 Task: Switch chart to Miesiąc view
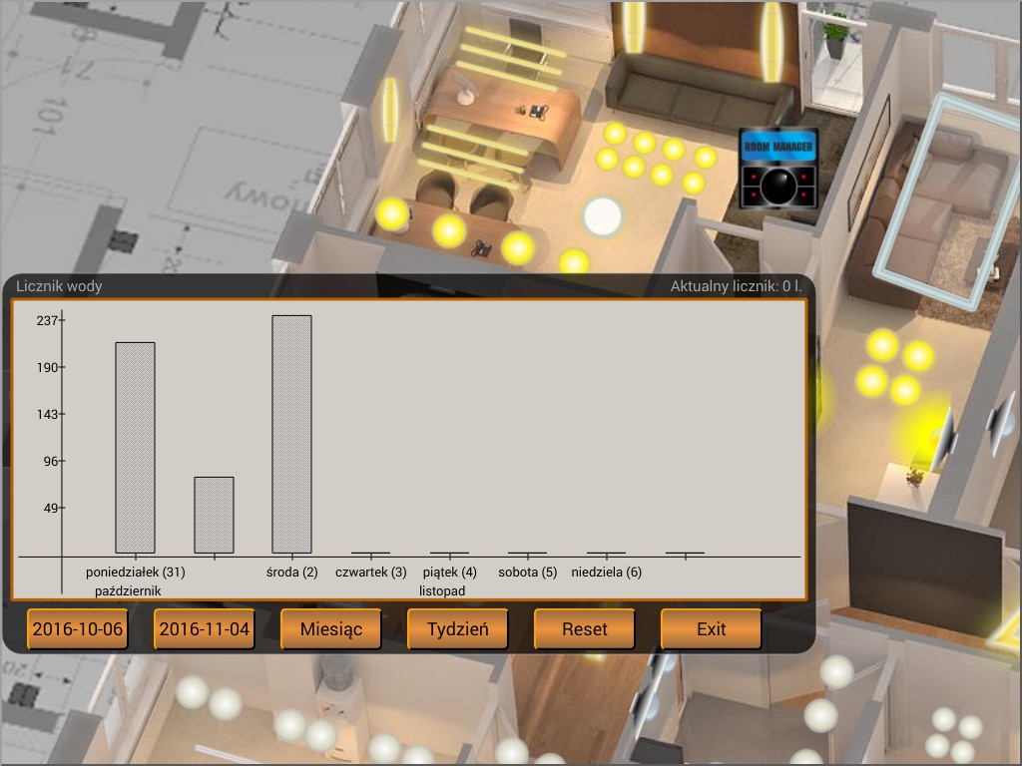331,629
